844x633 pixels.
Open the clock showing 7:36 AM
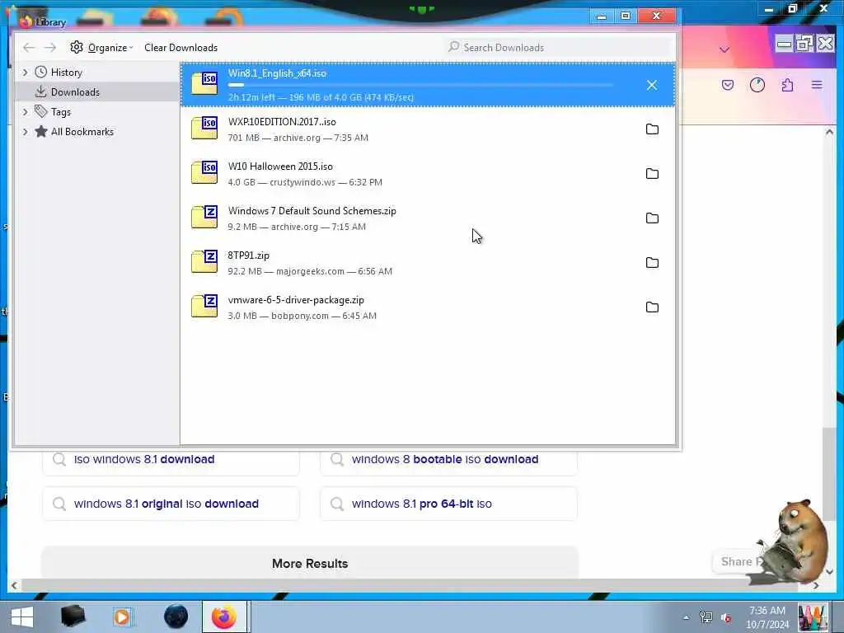[x=767, y=617]
